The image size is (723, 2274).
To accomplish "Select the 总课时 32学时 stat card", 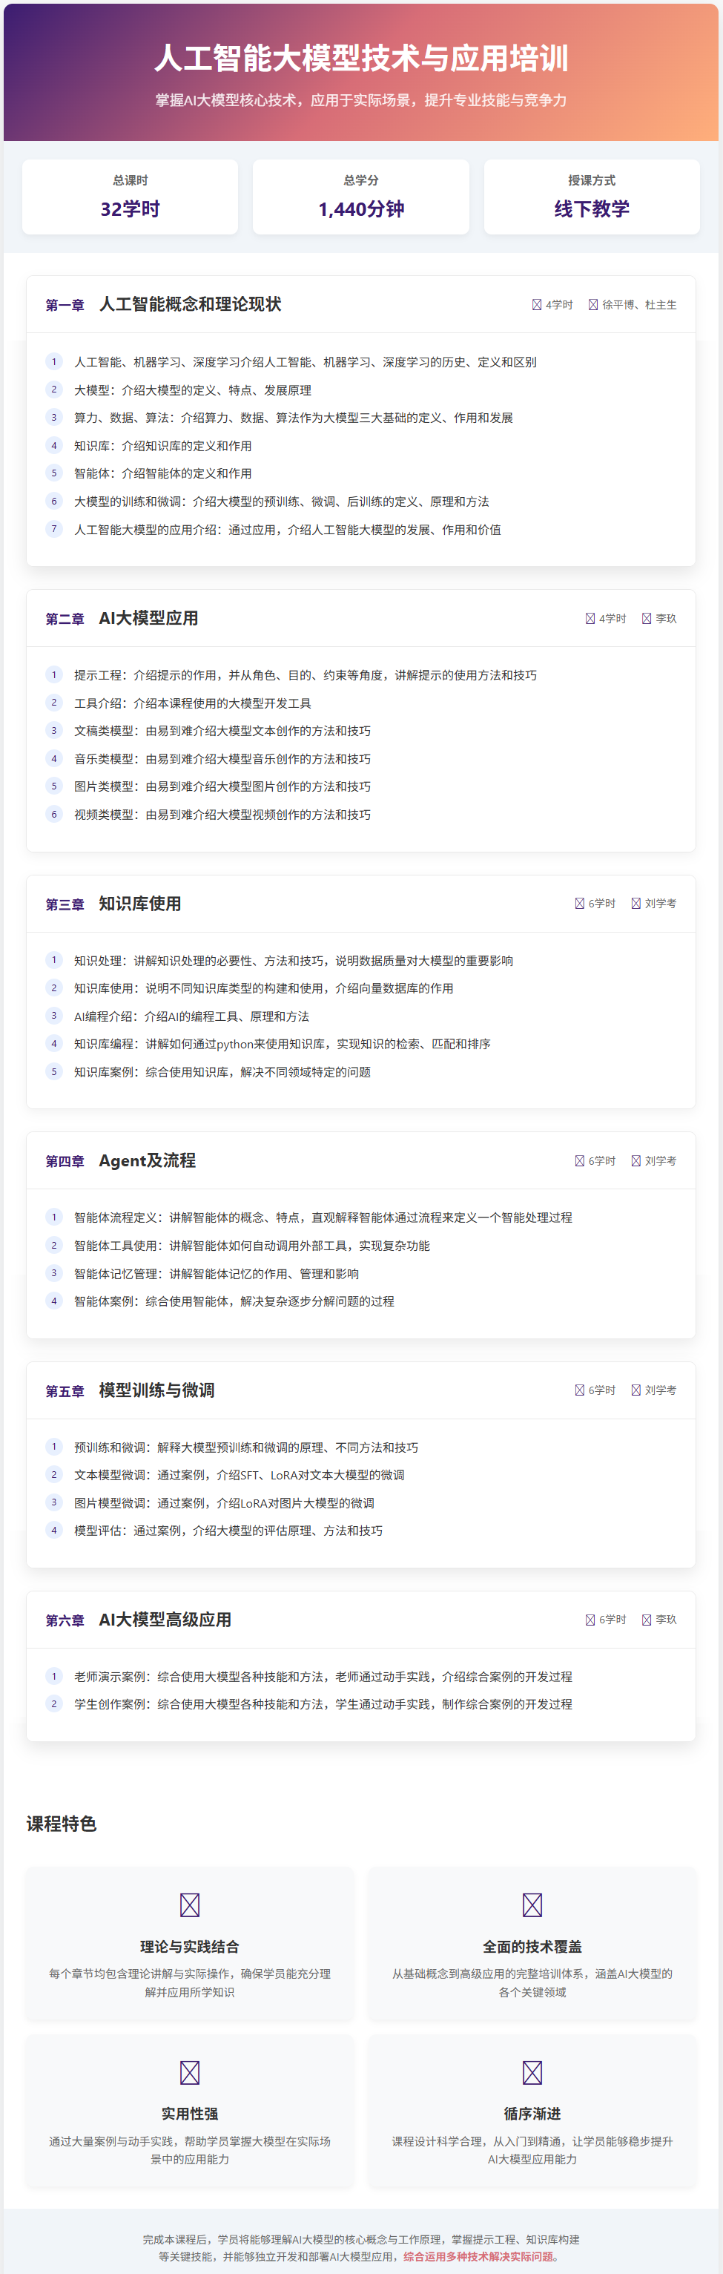I will (x=130, y=197).
